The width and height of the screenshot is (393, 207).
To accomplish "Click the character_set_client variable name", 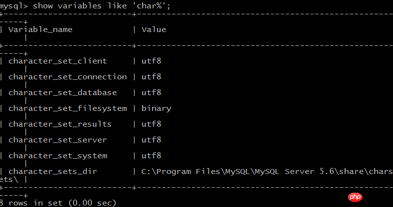I will click(x=57, y=61).
